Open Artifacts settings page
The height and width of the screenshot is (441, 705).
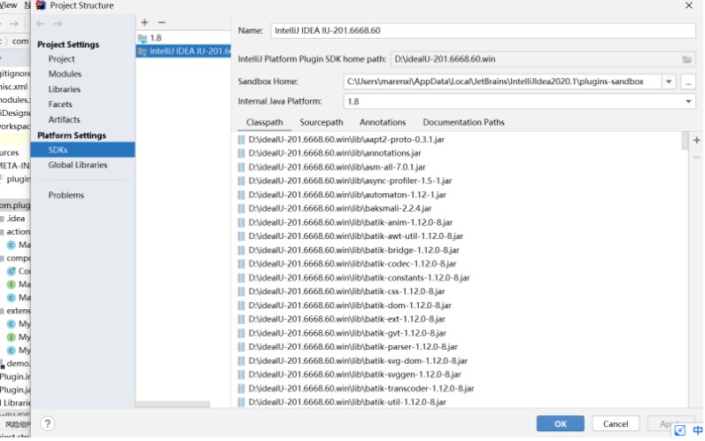click(65, 120)
